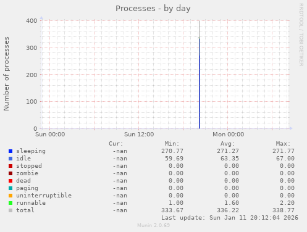Click the sleeping legend color swatch
This screenshot has width=307, height=232.
(11, 151)
